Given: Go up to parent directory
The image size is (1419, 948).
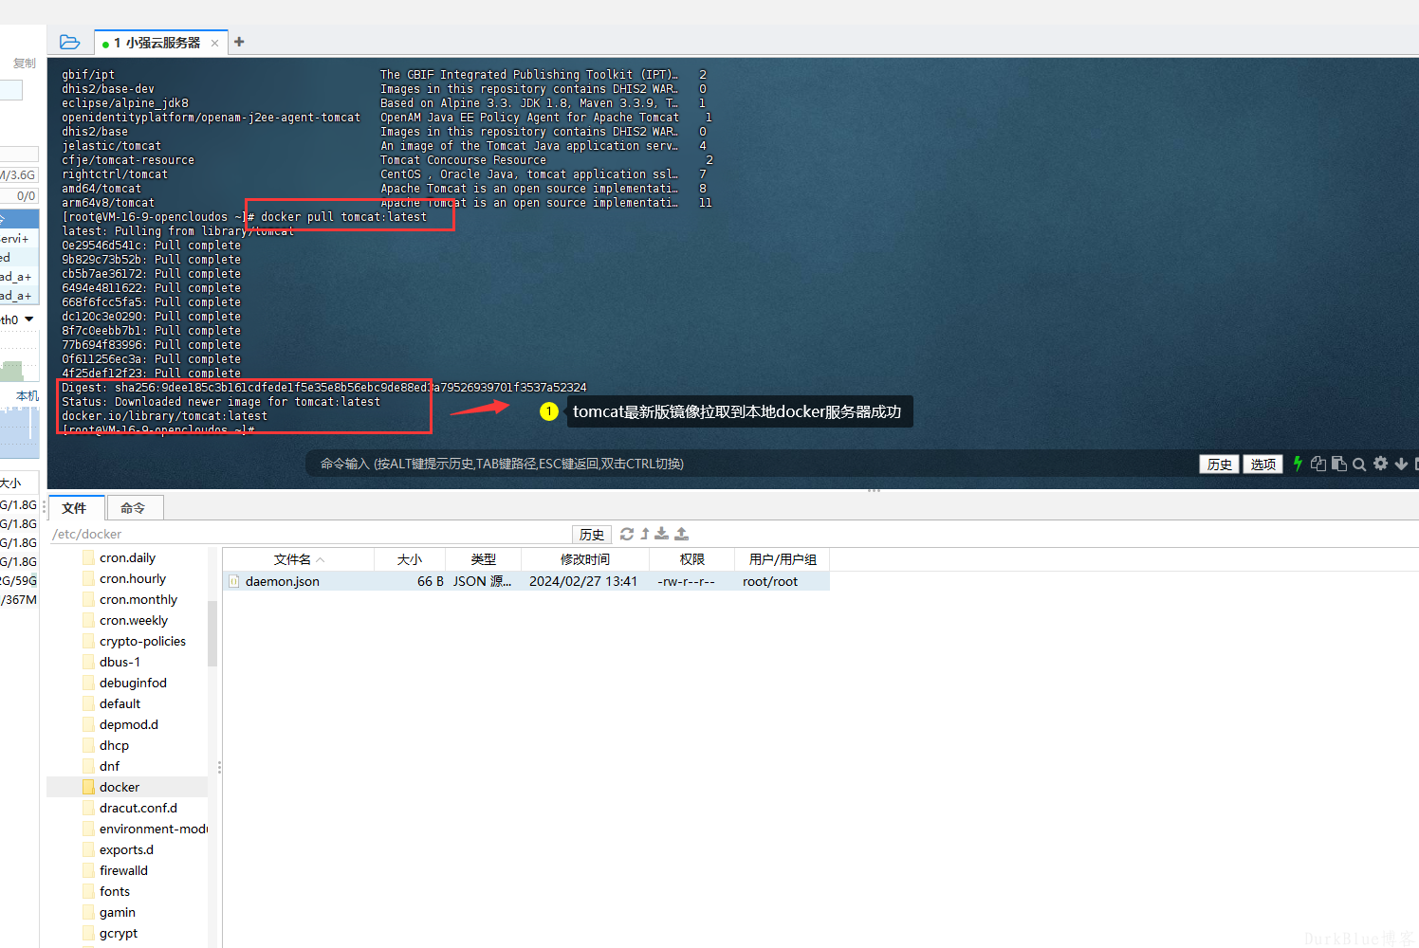Looking at the screenshot, I should coord(645,534).
